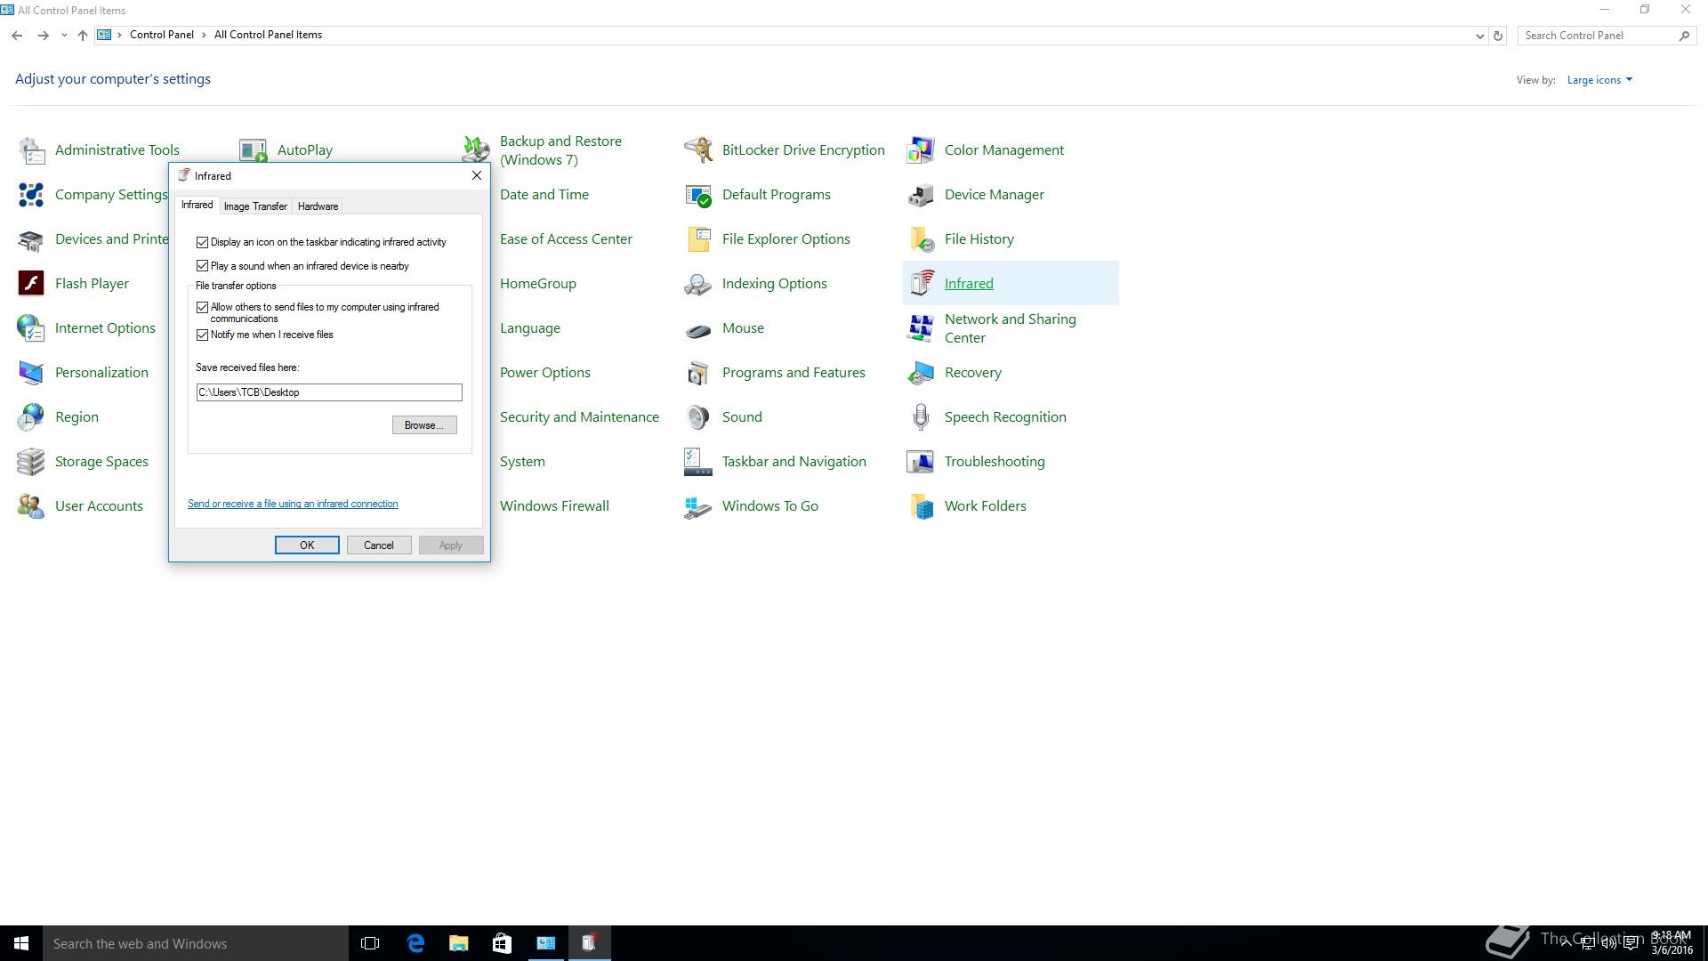
Task: Open File Explorer Options icon
Action: coord(699,239)
